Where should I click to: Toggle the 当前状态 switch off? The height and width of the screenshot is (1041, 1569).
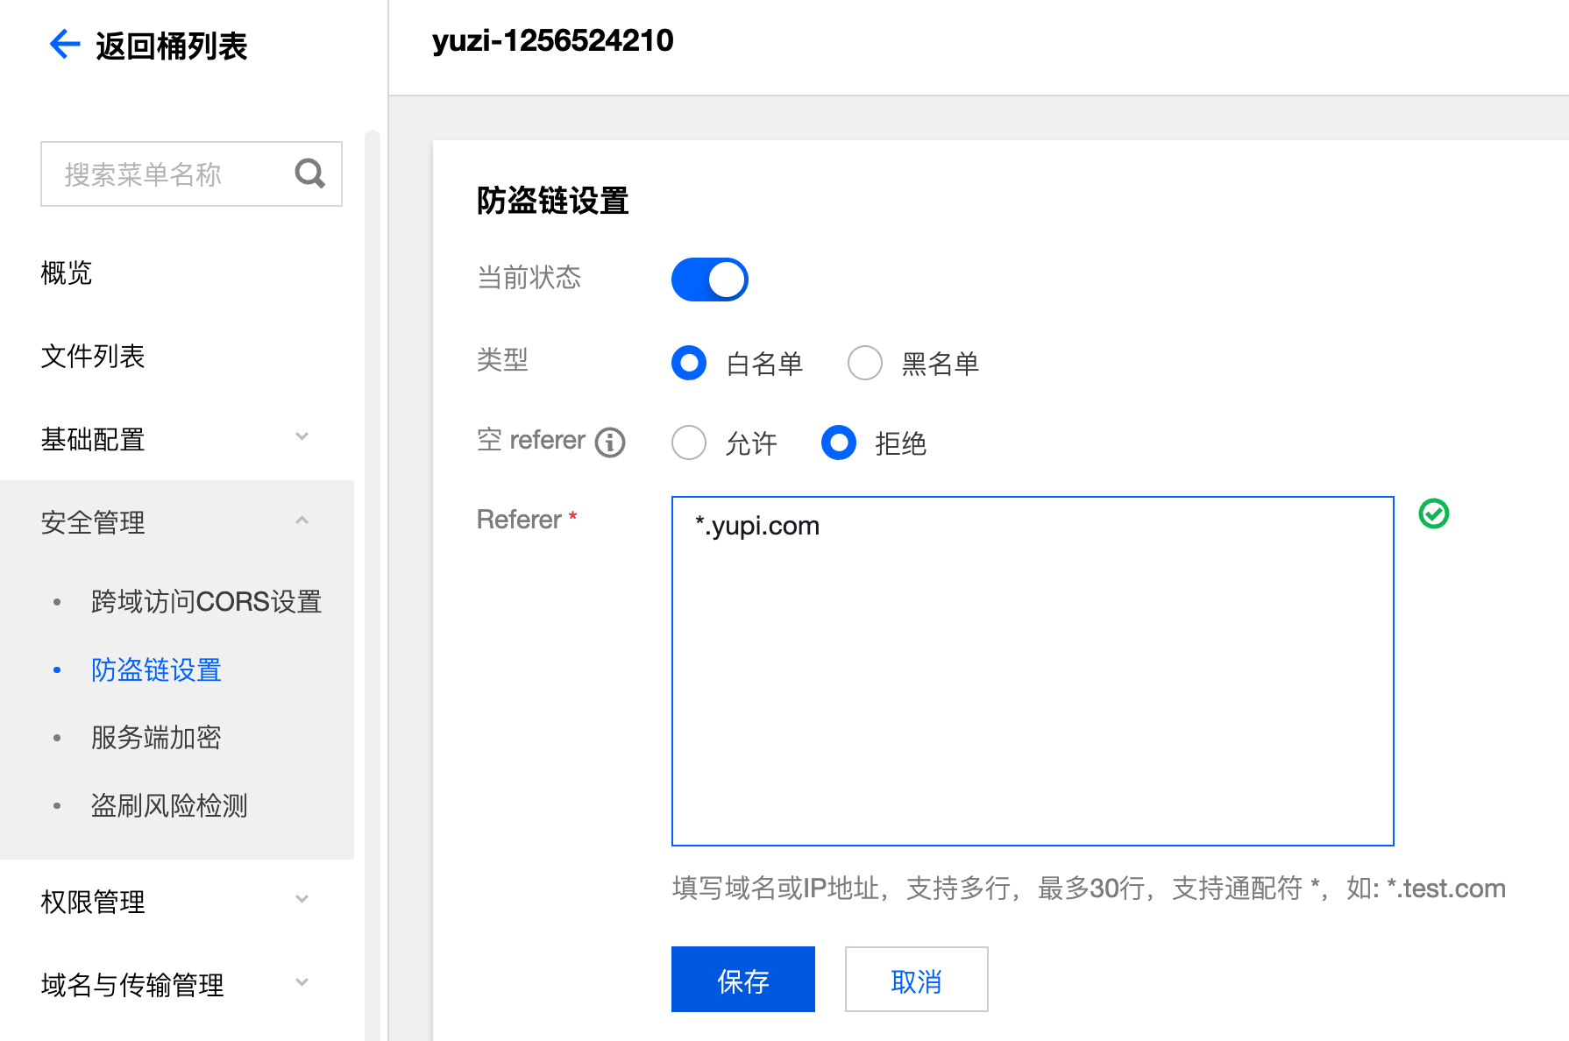click(709, 280)
